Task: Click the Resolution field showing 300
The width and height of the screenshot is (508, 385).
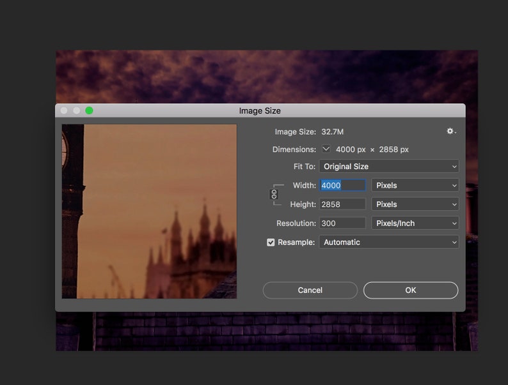Action: [343, 223]
